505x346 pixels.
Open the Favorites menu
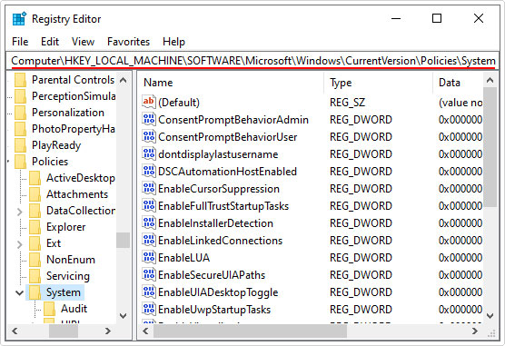tap(128, 42)
